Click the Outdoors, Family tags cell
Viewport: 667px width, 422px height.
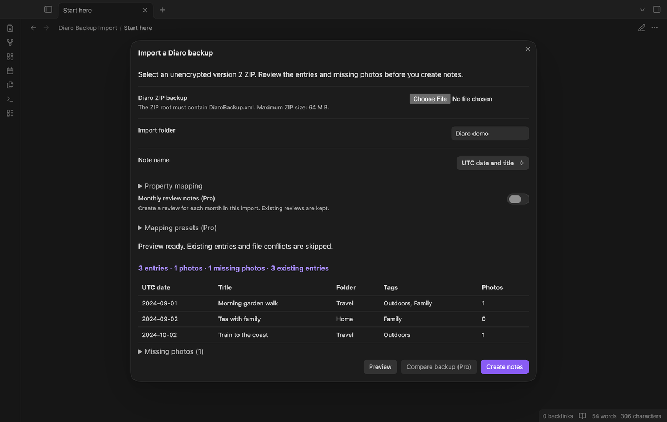pyautogui.click(x=408, y=304)
